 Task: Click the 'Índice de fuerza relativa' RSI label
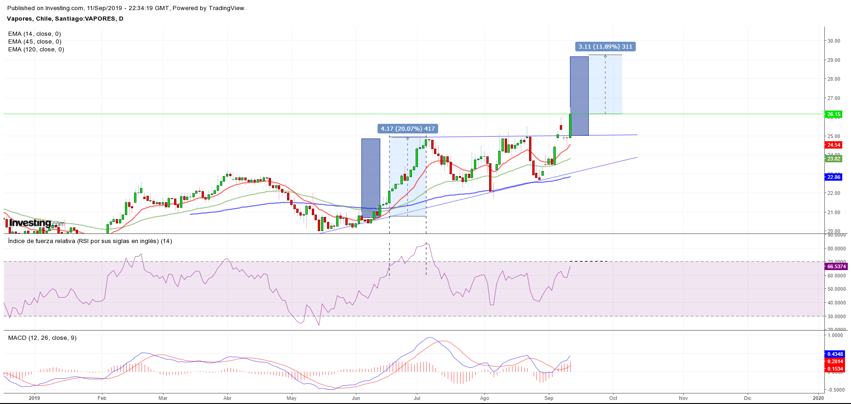point(90,241)
